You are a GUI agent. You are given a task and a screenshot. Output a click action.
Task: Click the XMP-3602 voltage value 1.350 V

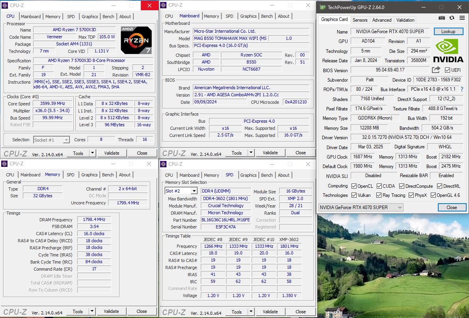click(289, 296)
